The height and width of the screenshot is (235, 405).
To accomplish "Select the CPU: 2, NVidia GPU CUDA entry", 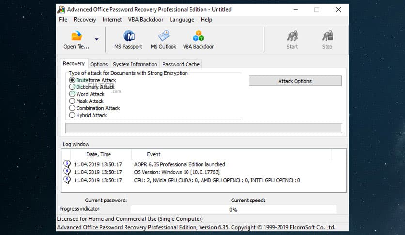I will coord(217,180).
